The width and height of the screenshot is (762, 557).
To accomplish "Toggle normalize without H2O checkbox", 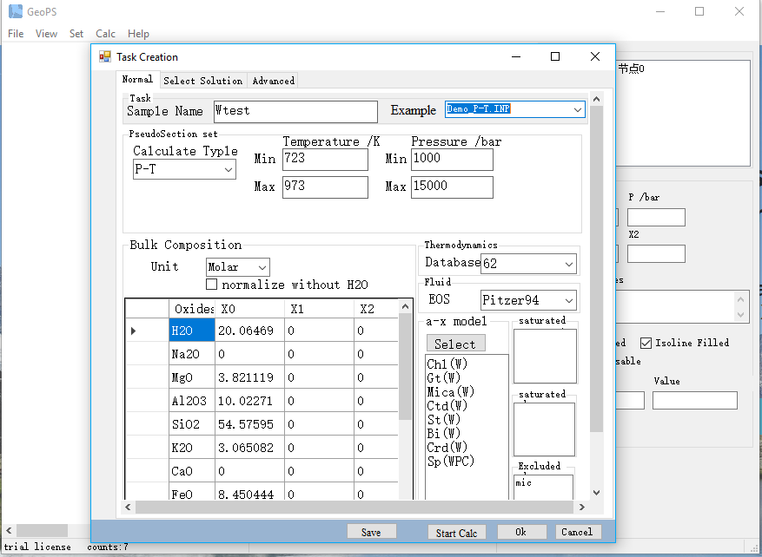I will pos(211,285).
